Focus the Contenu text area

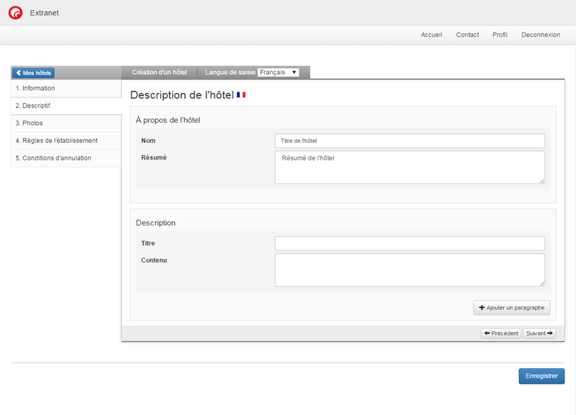409,269
